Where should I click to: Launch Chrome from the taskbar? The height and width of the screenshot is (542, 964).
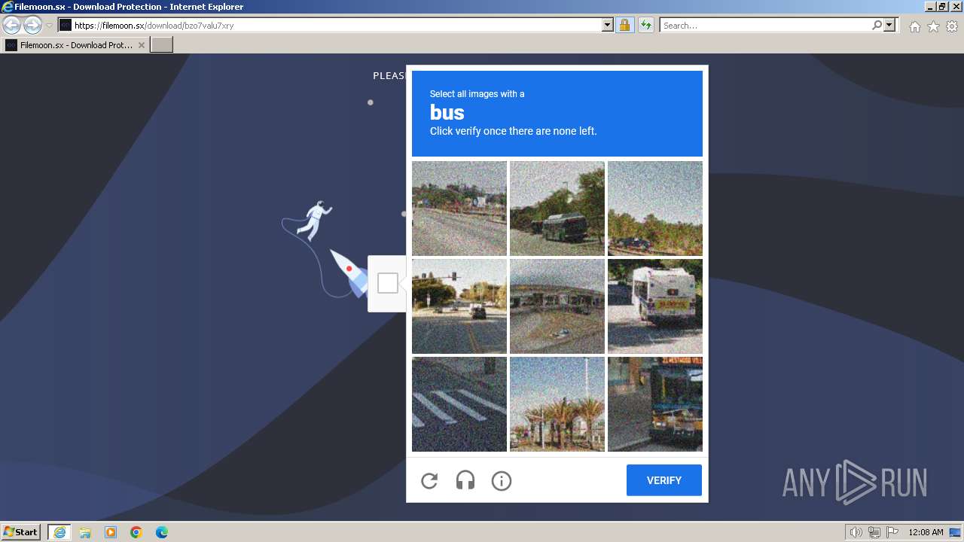click(136, 532)
